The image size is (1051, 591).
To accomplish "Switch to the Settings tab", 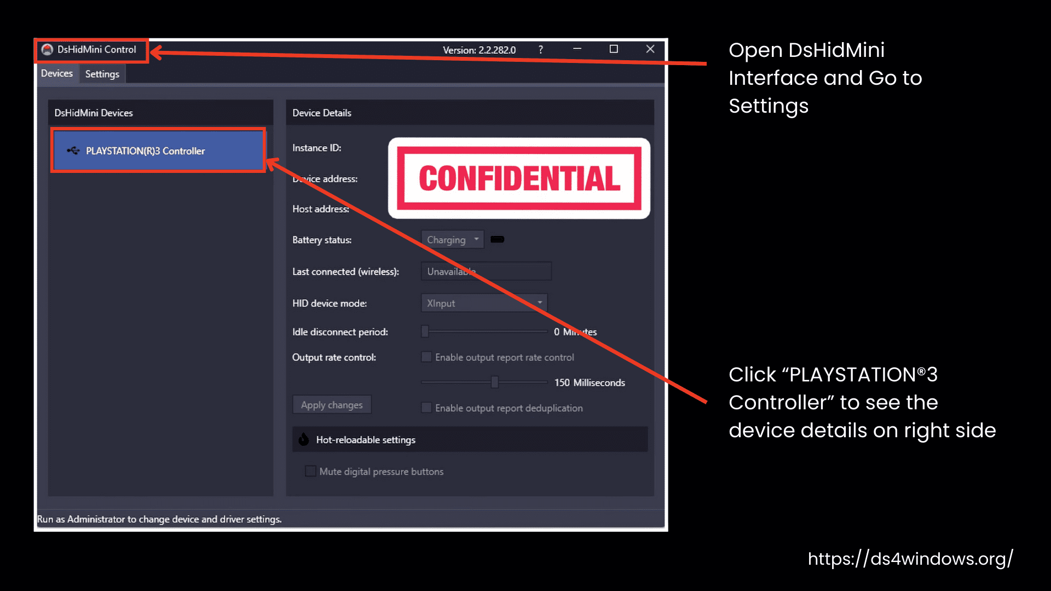I will pyautogui.click(x=102, y=74).
